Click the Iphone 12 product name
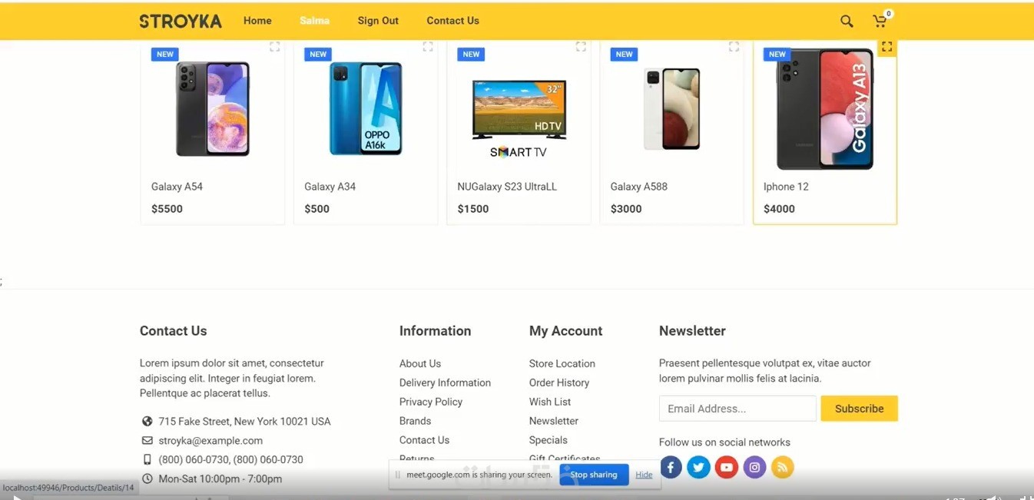The width and height of the screenshot is (1034, 500). coord(786,187)
